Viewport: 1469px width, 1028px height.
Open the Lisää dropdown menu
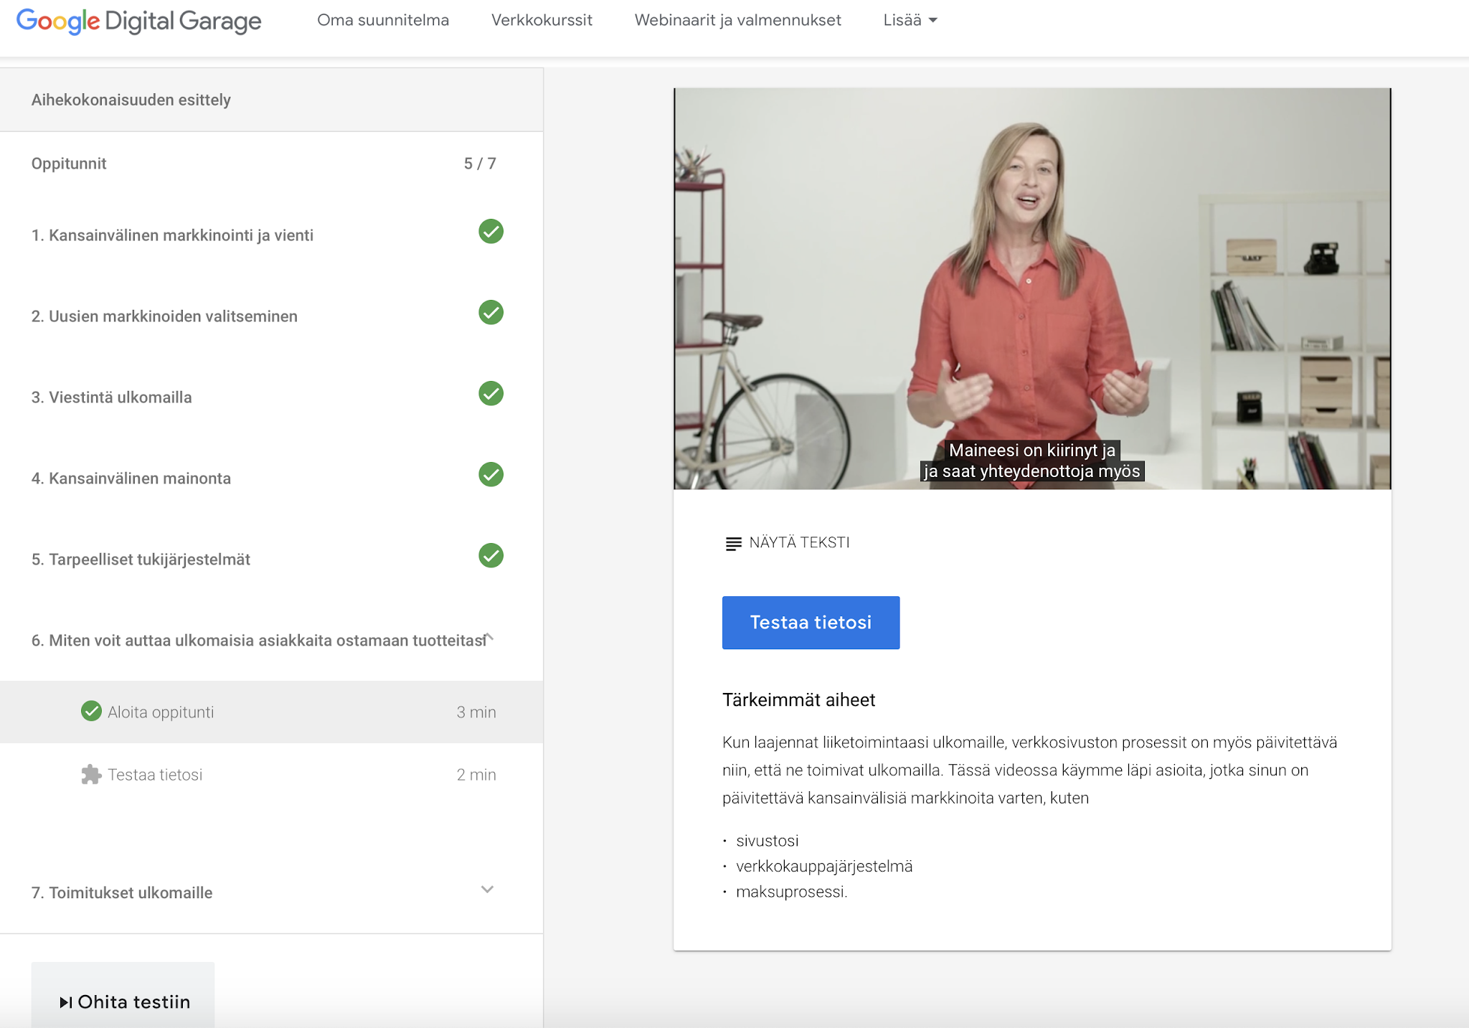(910, 20)
